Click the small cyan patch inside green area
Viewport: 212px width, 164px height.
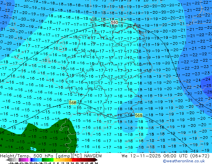click(33, 149)
